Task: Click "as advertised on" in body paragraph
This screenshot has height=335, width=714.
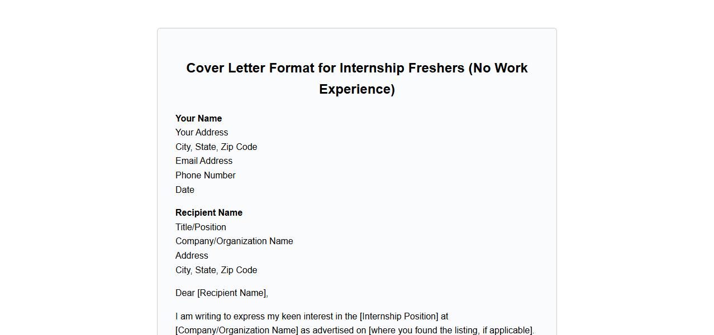Action: click(334, 331)
